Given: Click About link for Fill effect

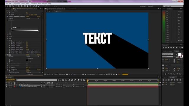Looking at the screenshot, I should pos(39,55).
